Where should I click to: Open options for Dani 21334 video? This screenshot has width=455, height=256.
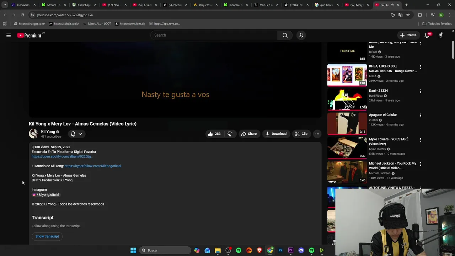coord(421,91)
